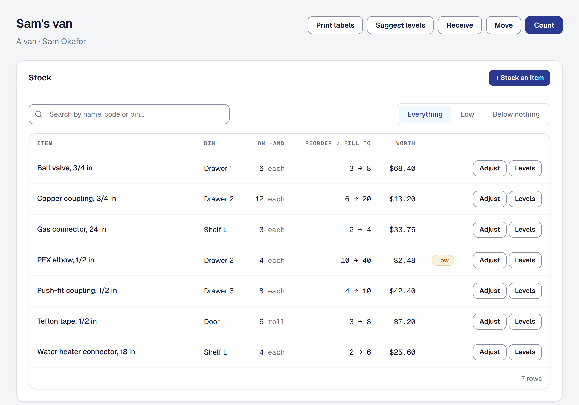Open Levels for Ball valve
The height and width of the screenshot is (405, 579).
(x=525, y=168)
